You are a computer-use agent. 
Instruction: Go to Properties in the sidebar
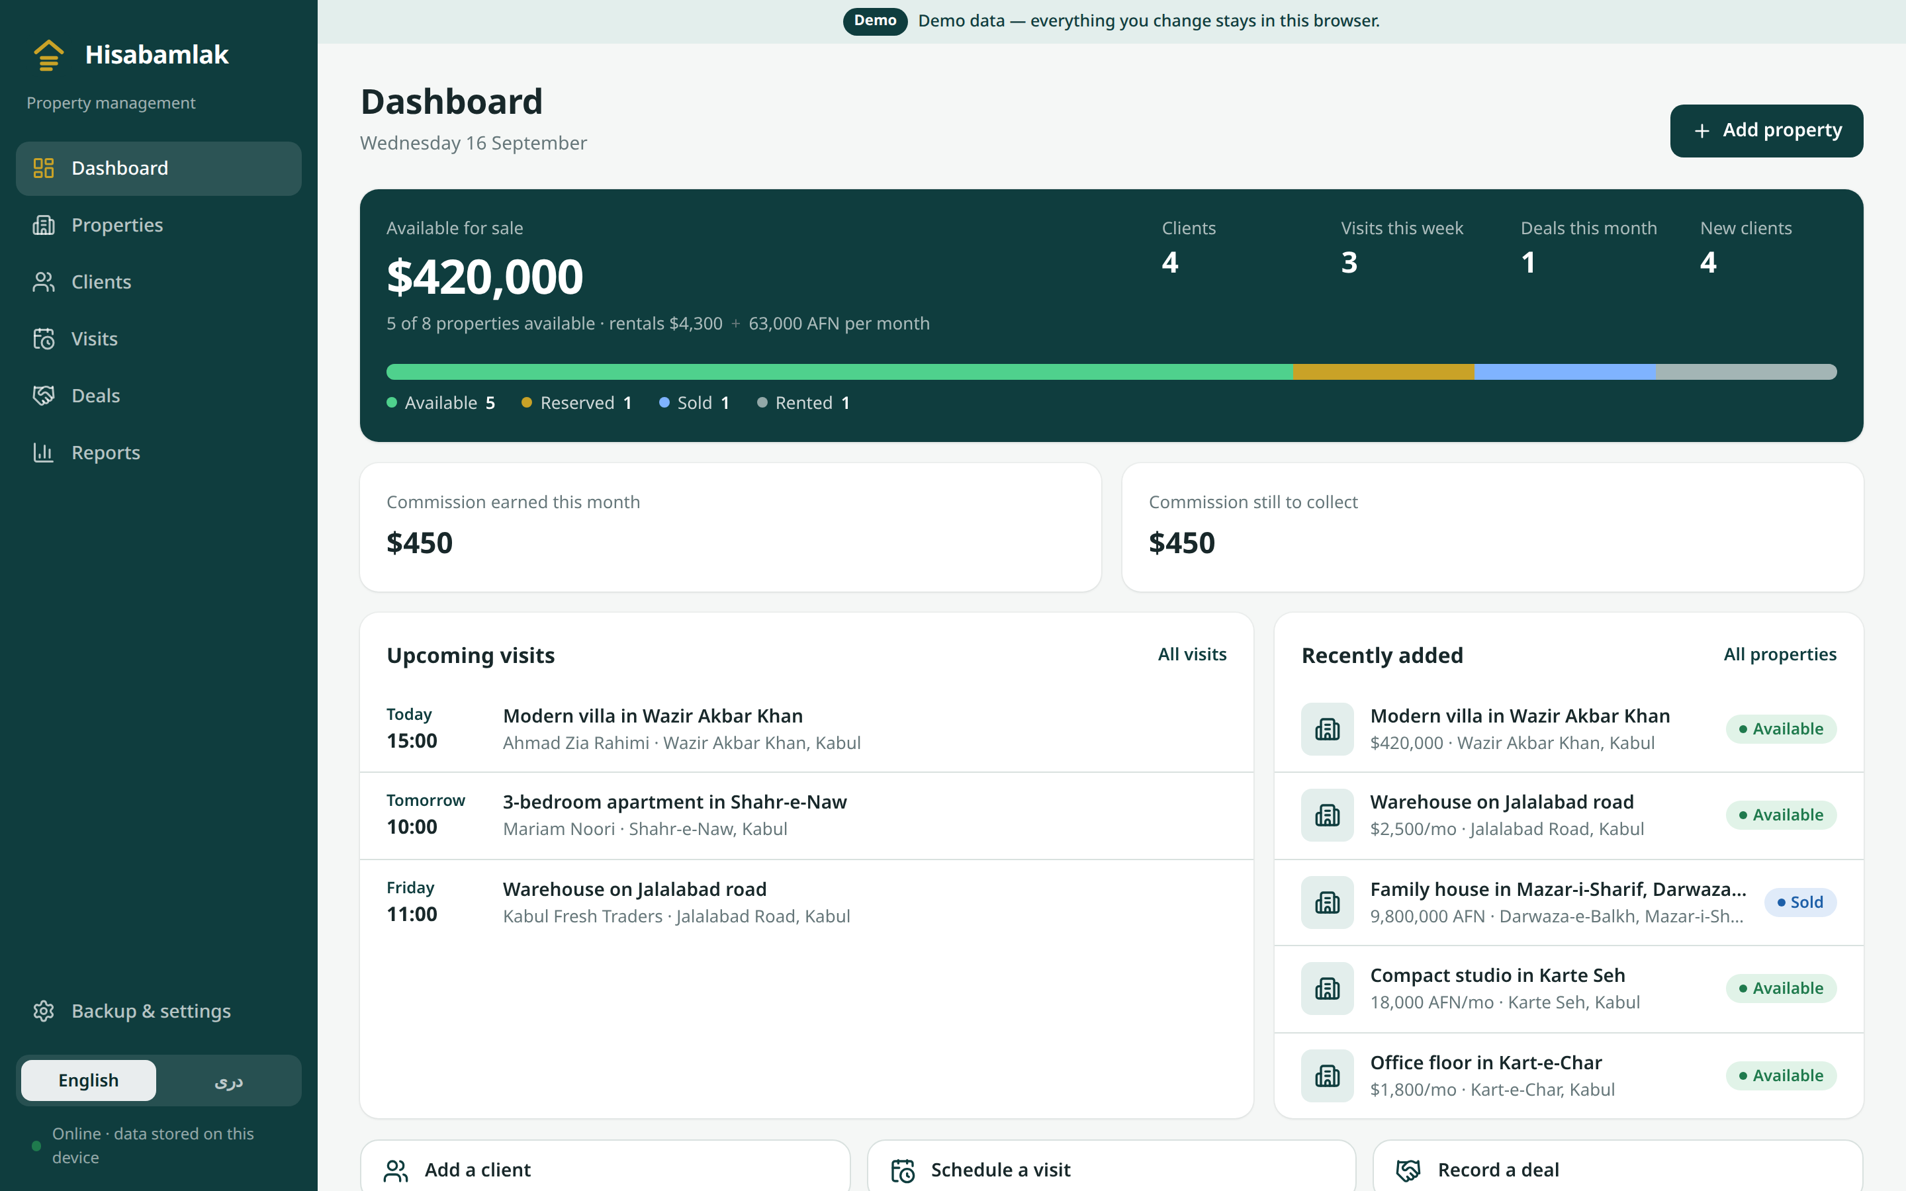158,225
